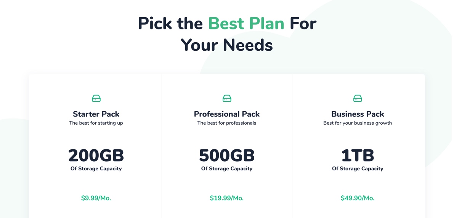The image size is (454, 218).
Task: Click the 500GB storage amount
Action: 227,155
